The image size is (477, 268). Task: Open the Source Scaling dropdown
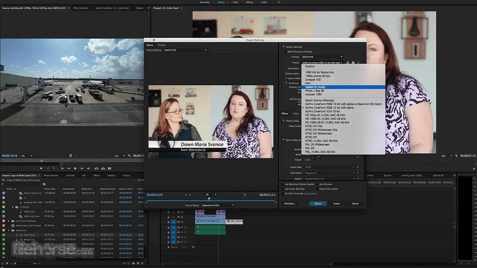185,50
